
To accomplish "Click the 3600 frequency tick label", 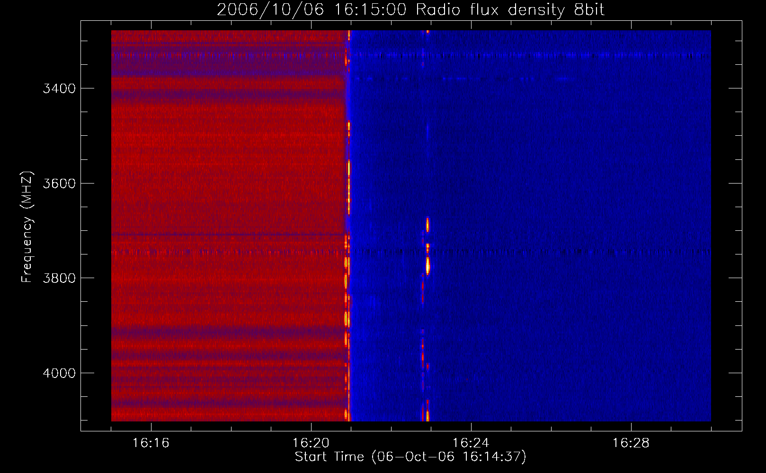I will 59,184.
